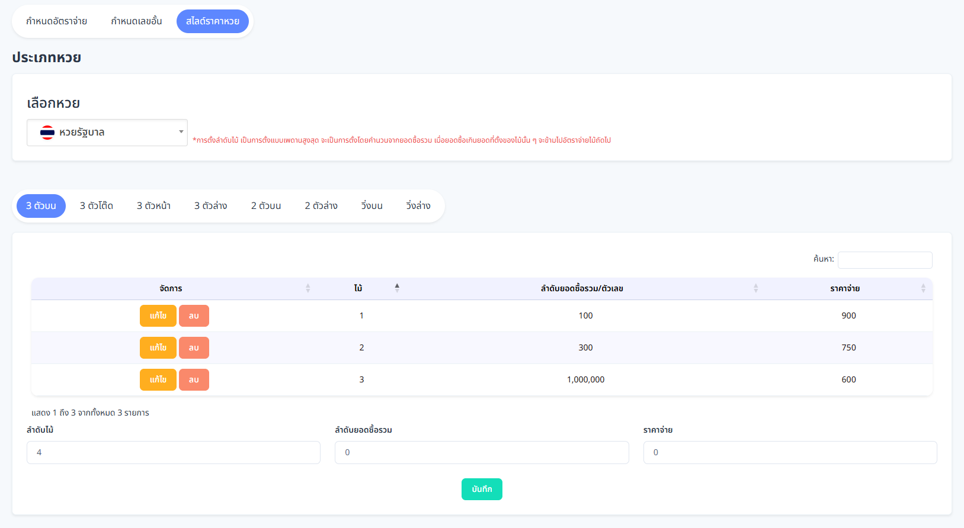
Task: Click the ลำดับยอดซื้อรวม input field
Action: 482,453
